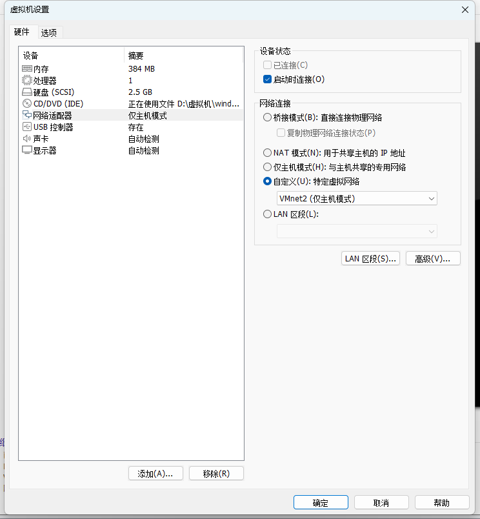Click the 384 MB memory summary value
The height and width of the screenshot is (519, 480).
click(141, 69)
